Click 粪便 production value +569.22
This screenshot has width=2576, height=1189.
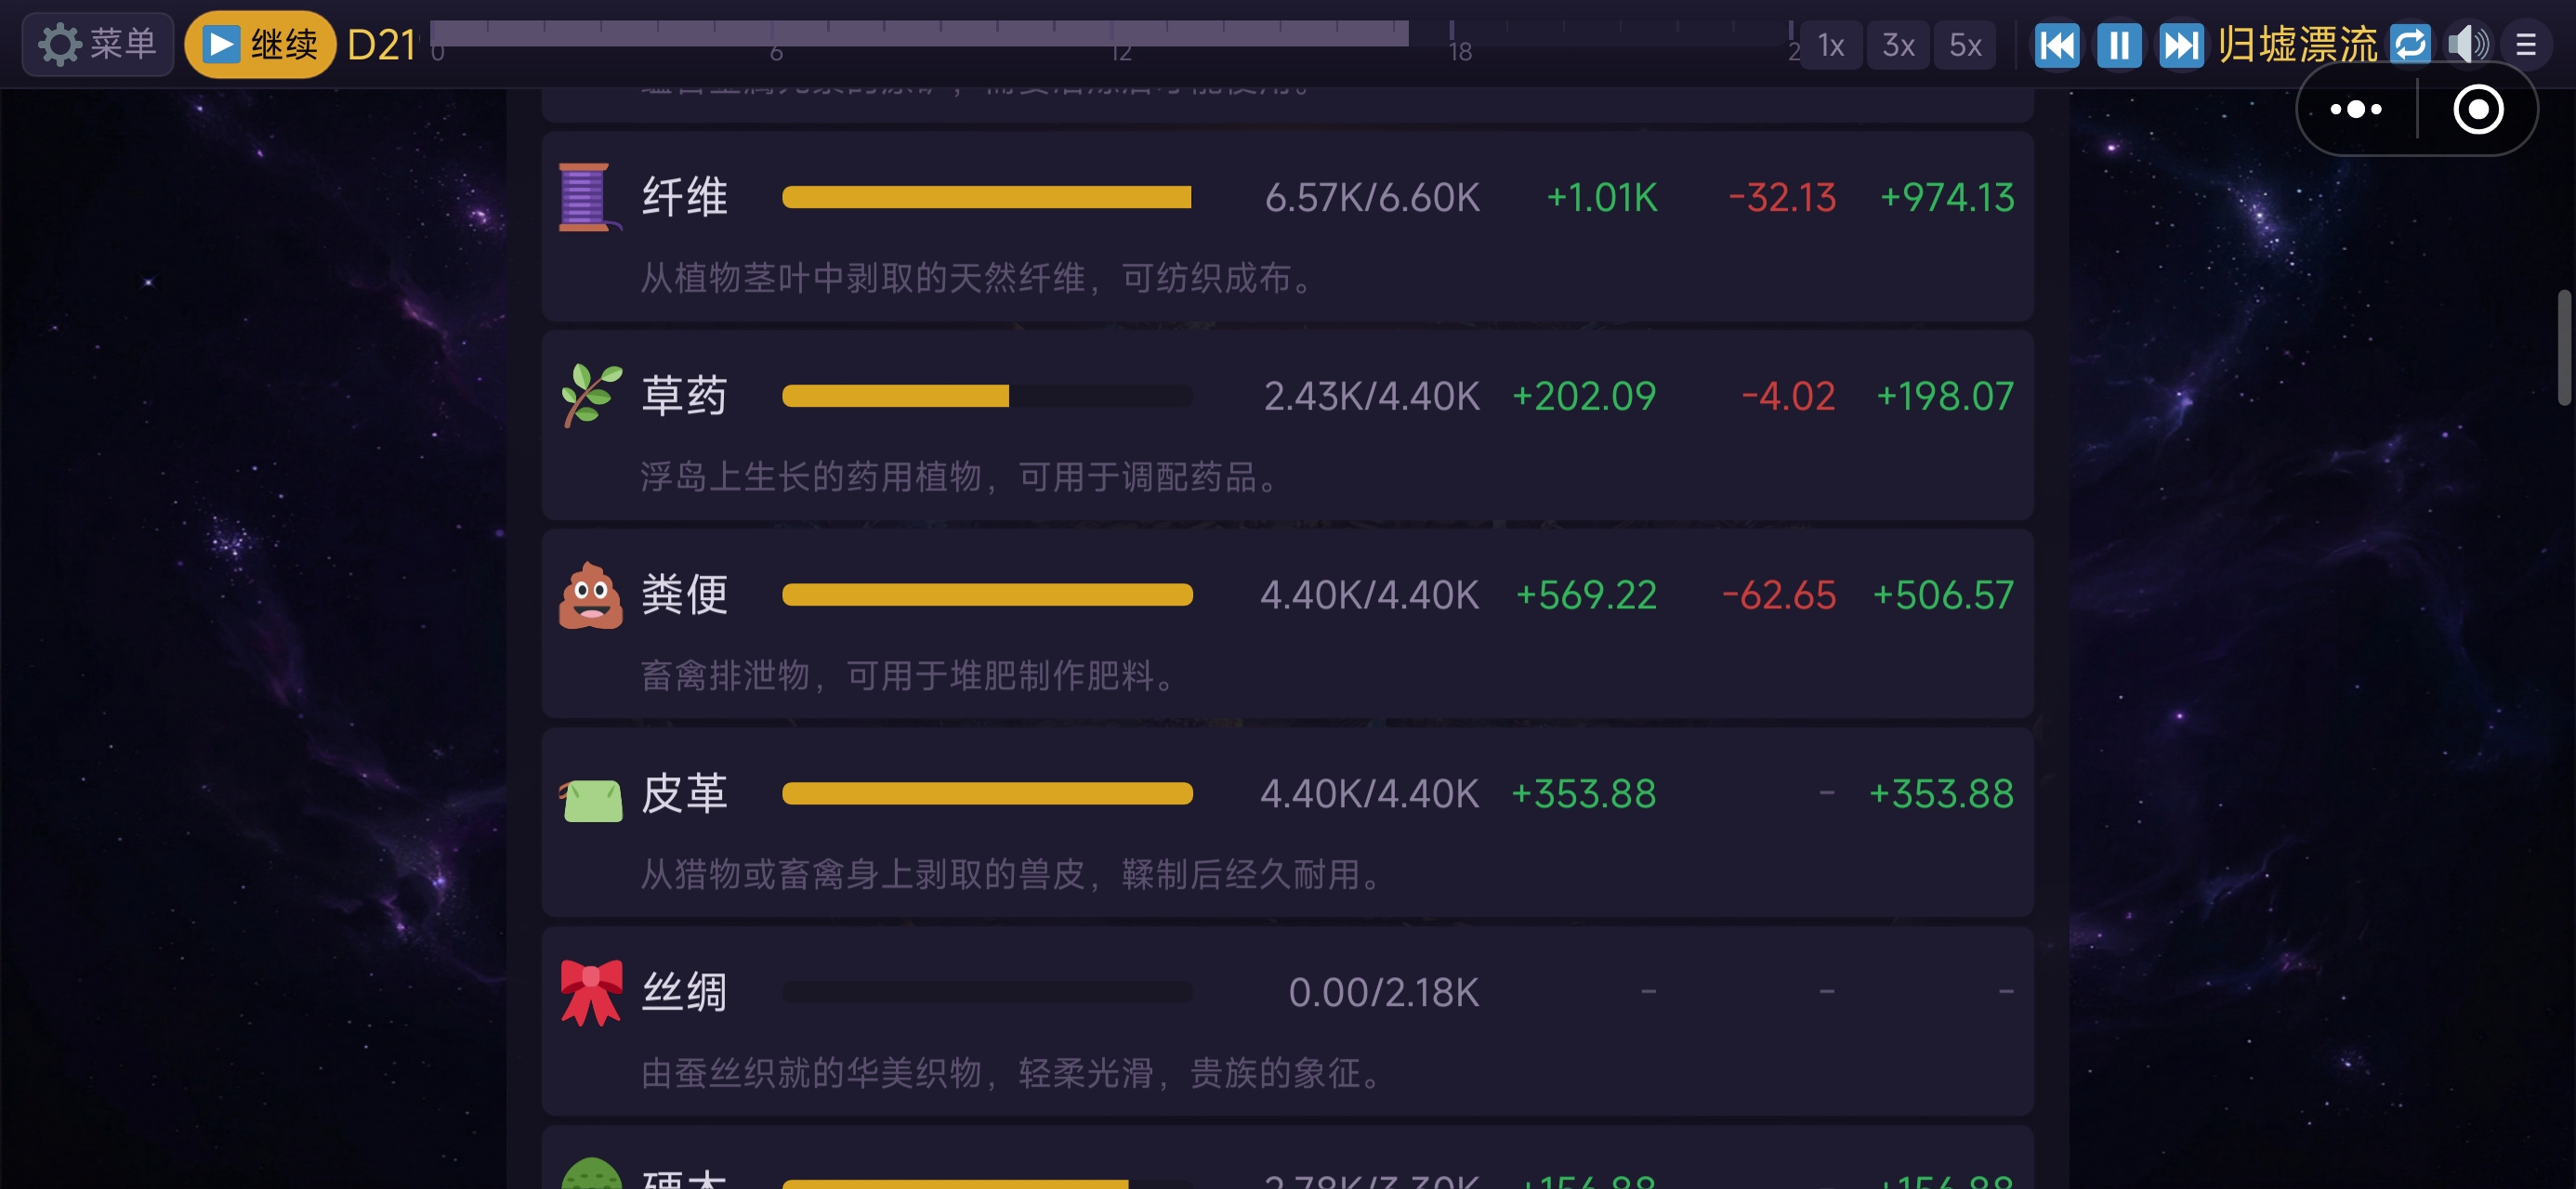[1587, 596]
